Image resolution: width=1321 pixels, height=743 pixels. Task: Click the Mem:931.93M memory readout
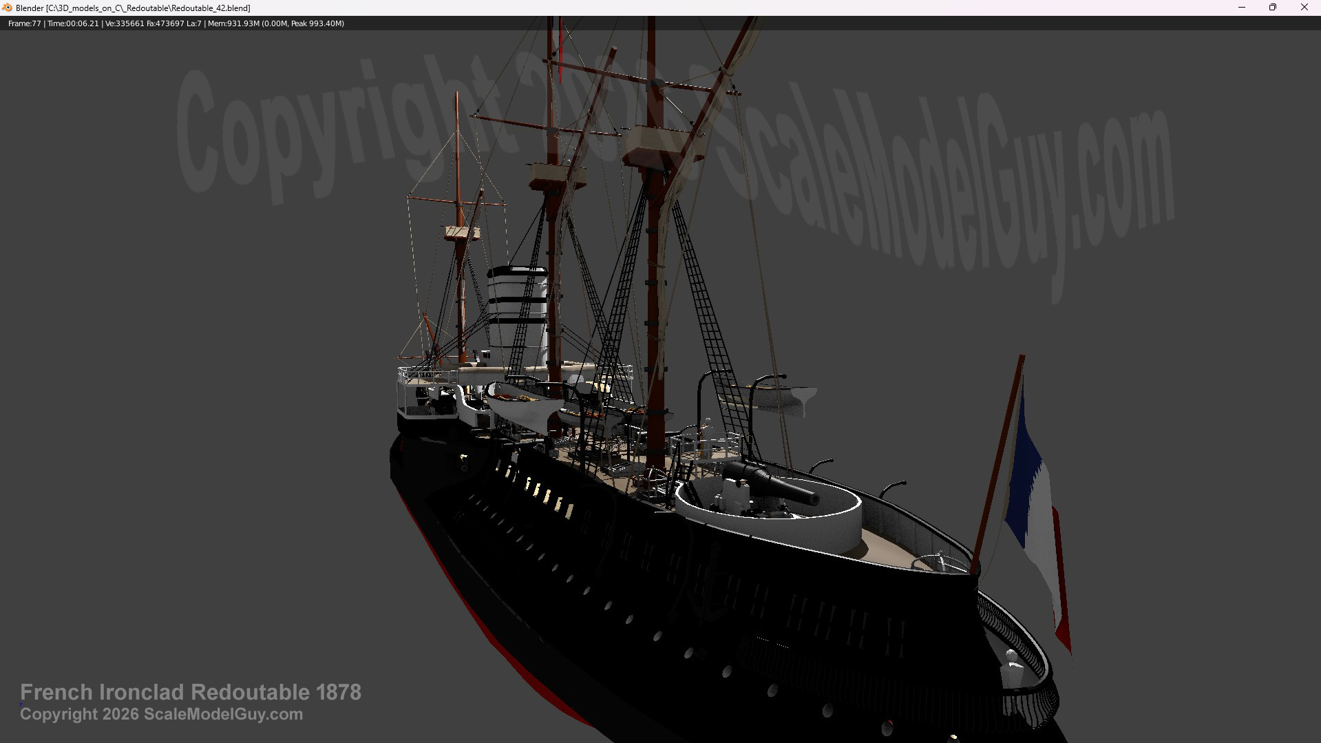click(233, 23)
